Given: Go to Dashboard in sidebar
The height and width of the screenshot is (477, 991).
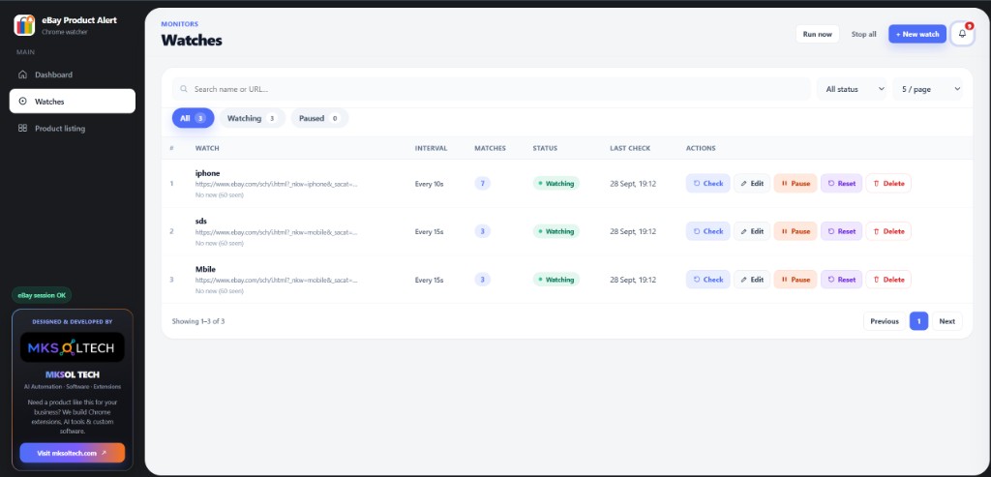Looking at the screenshot, I should click(x=72, y=75).
